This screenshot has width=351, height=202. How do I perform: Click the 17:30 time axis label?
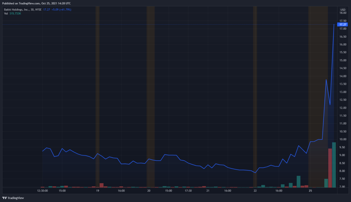point(188,191)
